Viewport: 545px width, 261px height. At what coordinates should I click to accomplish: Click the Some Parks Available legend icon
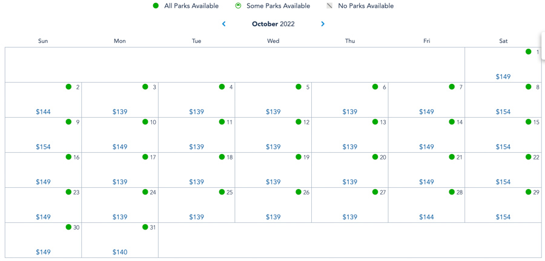click(238, 6)
